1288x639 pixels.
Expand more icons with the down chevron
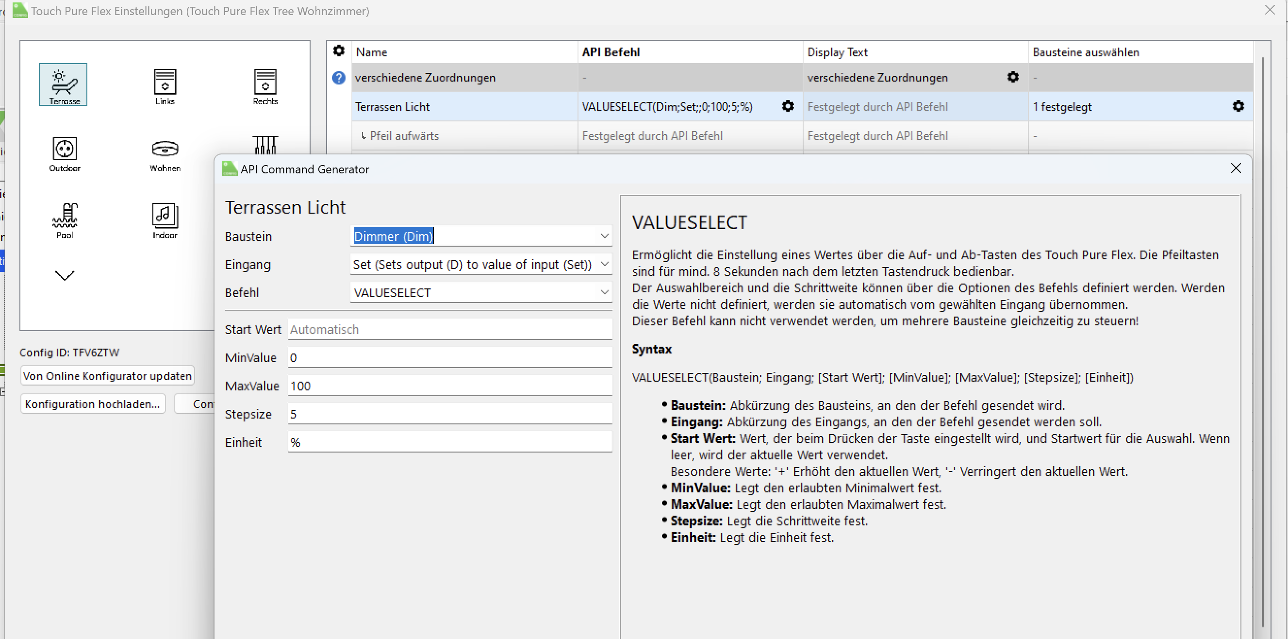pos(65,275)
